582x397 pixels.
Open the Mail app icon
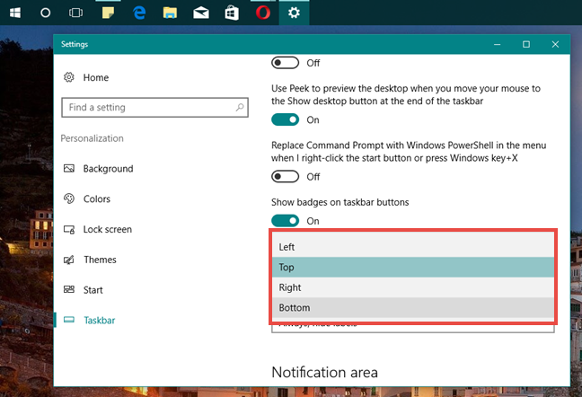(201, 13)
